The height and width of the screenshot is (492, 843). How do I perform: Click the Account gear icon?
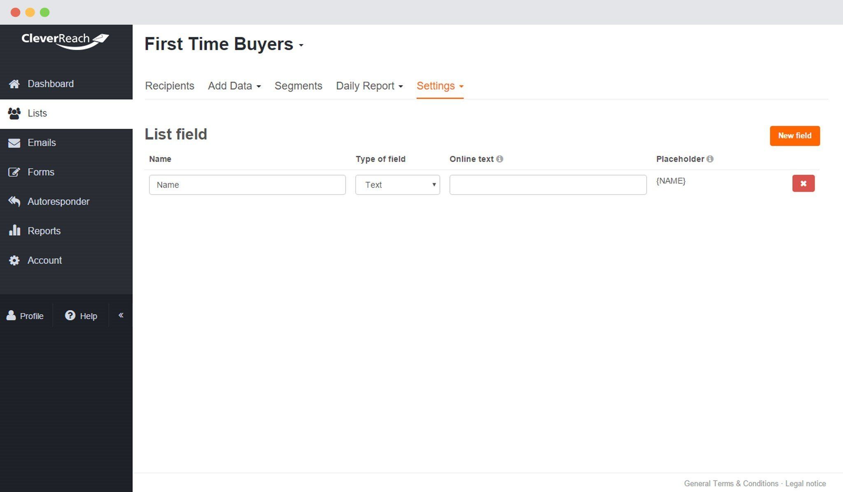tap(14, 260)
